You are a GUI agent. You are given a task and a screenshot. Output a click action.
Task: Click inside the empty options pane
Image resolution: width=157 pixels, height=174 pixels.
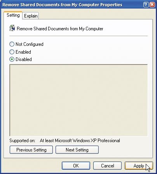[78, 100]
